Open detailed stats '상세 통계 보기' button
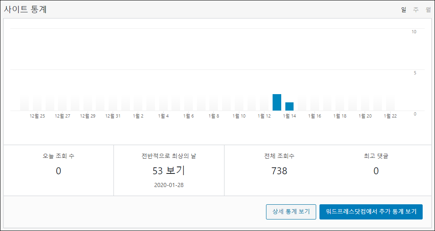The height and width of the screenshot is (231, 435). pos(291,212)
